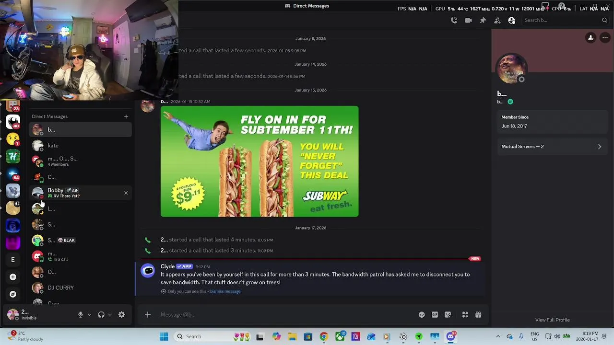Click the Search b... field
Image resolution: width=614 pixels, height=345 pixels.
coord(565,20)
